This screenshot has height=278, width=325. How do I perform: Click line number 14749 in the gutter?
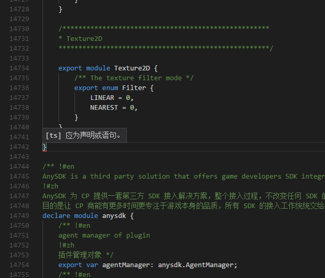19,215
